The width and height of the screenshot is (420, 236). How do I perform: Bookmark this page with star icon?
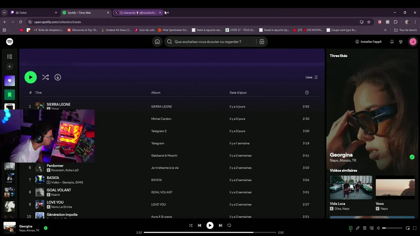[369, 22]
